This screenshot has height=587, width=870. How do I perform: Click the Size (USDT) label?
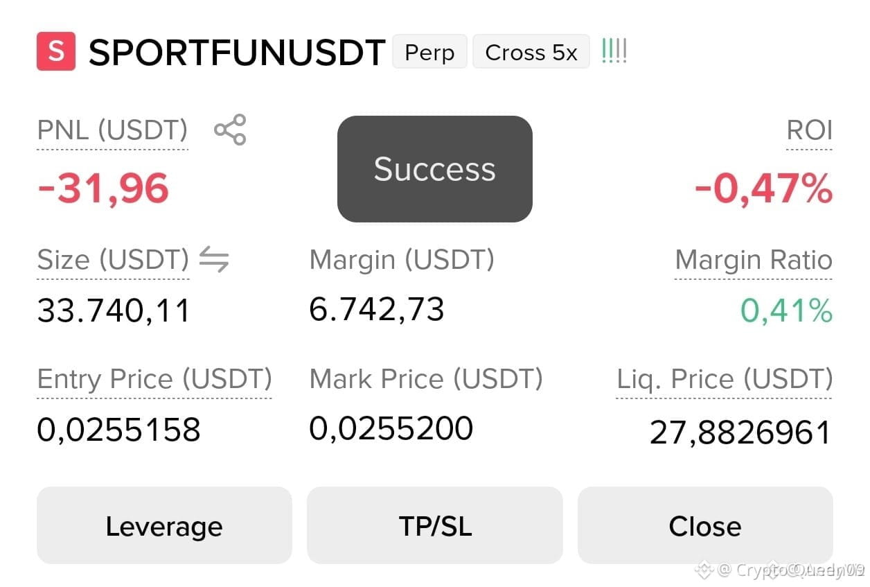113,260
